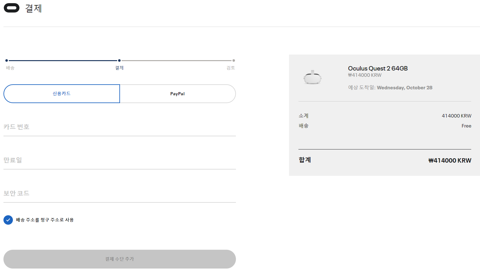
Task: Click the 결제 수단 추가 button
Action: tap(120, 259)
